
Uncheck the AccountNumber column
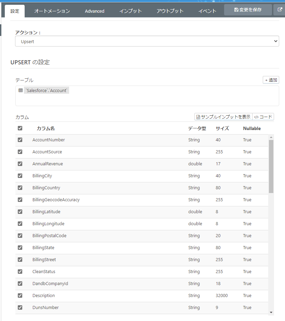20,140
